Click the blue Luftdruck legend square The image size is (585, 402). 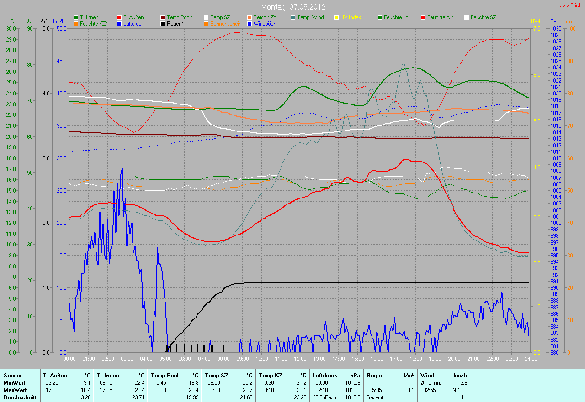(x=119, y=23)
